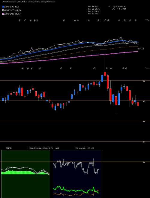This screenshot has width=150, height=198.
Task: Click the last red candle on the chart
Action: coord(138,104)
